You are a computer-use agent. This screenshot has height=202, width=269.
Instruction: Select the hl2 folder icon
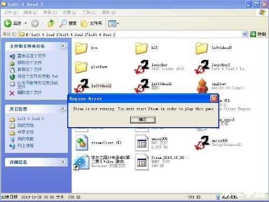[x=141, y=48]
